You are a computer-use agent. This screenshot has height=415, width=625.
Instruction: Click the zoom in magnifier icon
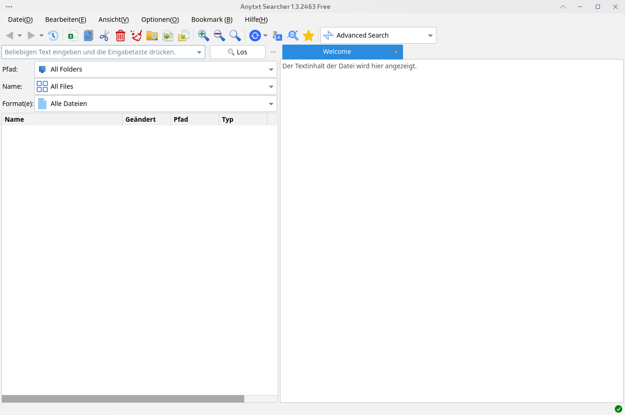203,35
